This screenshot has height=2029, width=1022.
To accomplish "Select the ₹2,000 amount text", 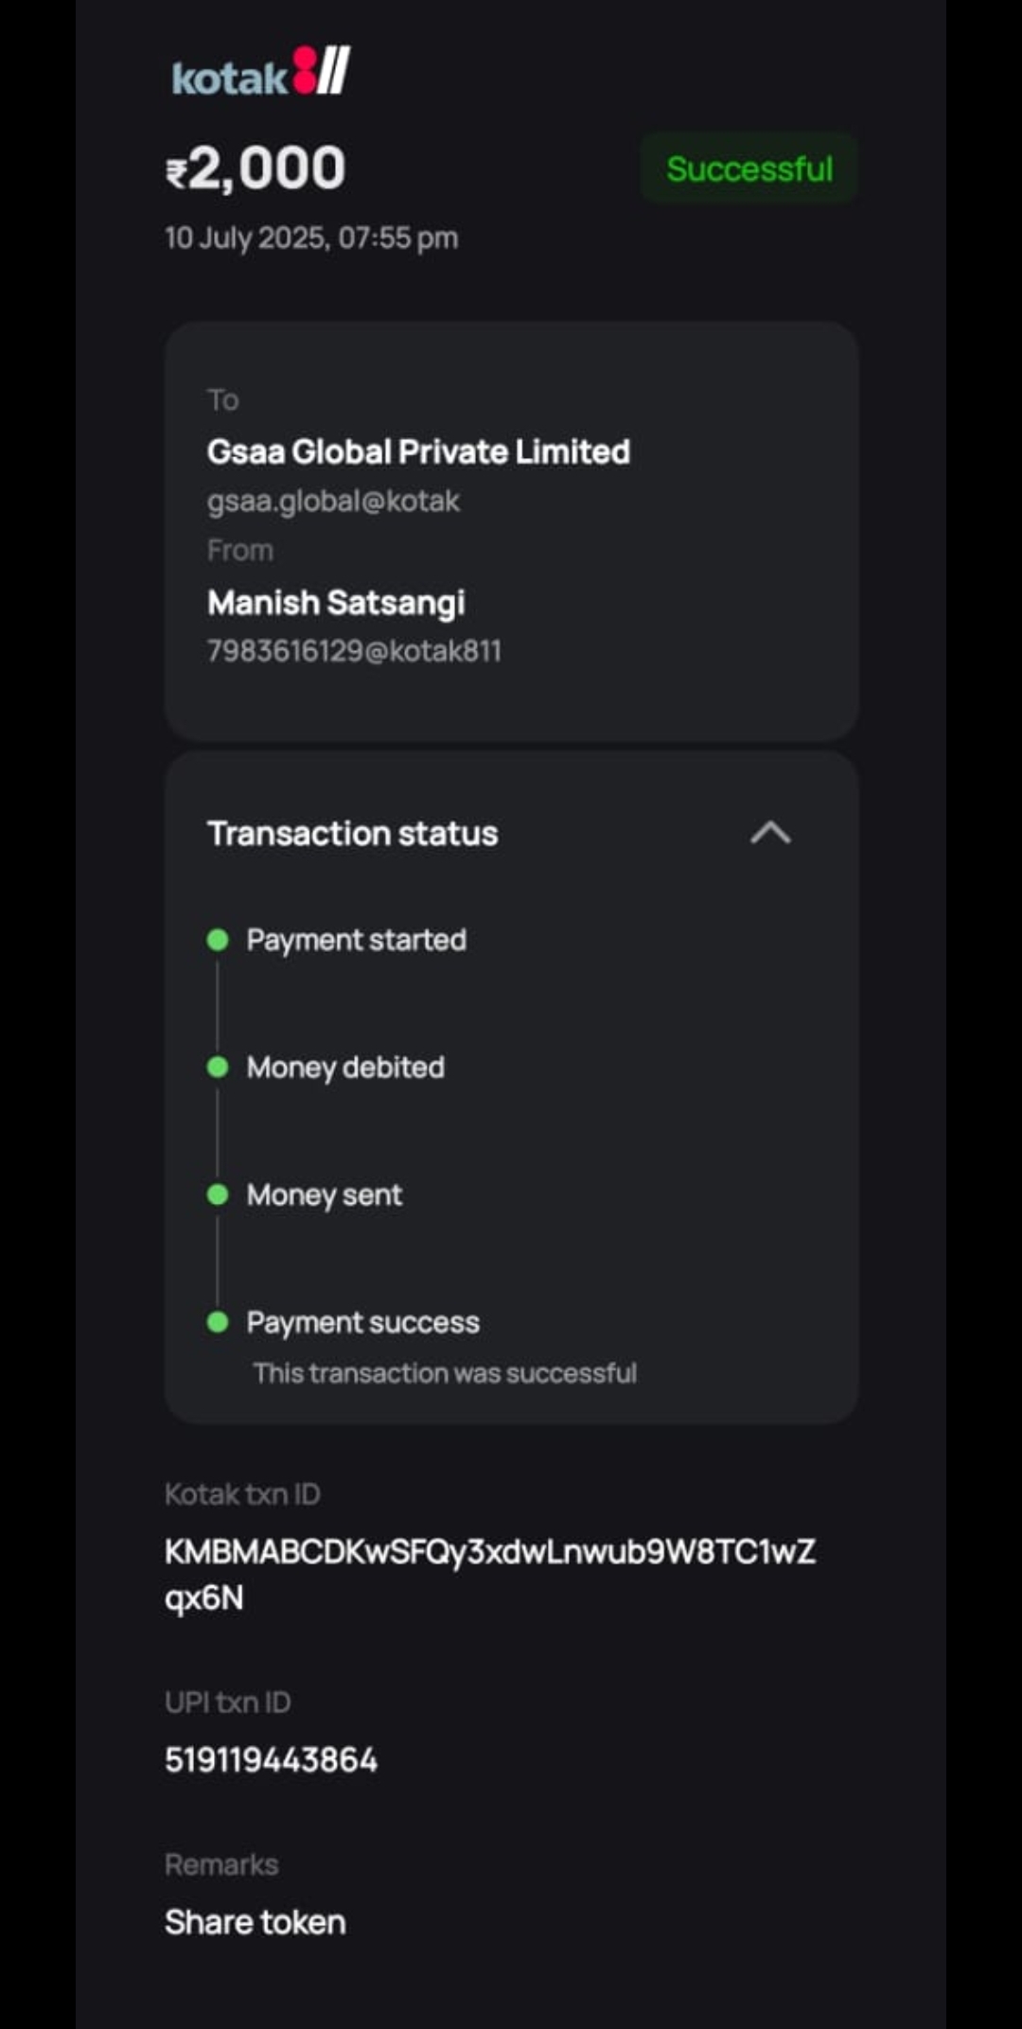I will tap(255, 168).
